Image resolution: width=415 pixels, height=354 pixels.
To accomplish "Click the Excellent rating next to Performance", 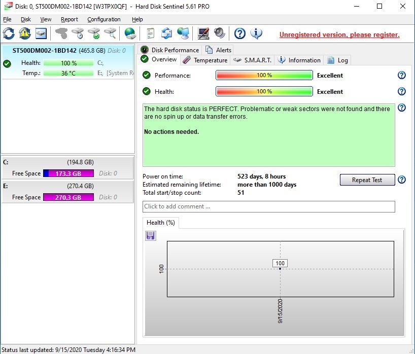I will click(x=330, y=76).
